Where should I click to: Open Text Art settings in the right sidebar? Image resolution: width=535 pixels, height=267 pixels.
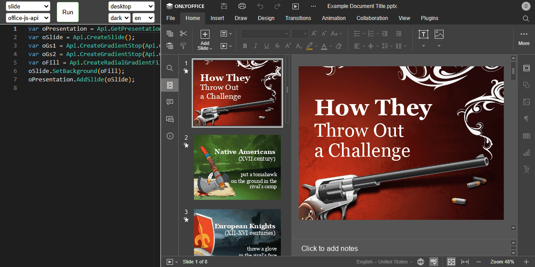click(x=527, y=169)
